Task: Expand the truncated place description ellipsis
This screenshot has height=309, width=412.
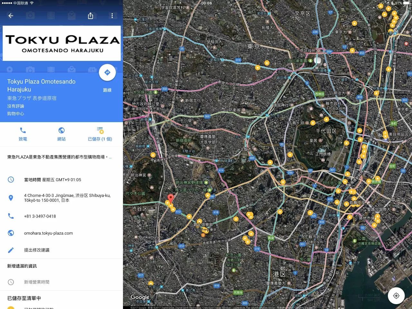Action: [x=110, y=157]
